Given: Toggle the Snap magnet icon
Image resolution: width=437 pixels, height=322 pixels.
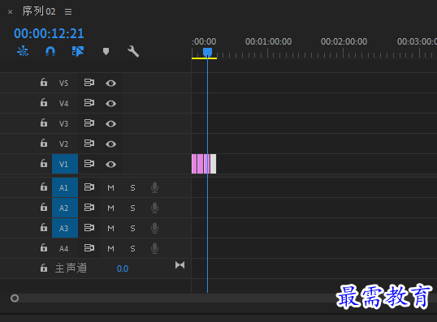Looking at the screenshot, I should point(50,51).
